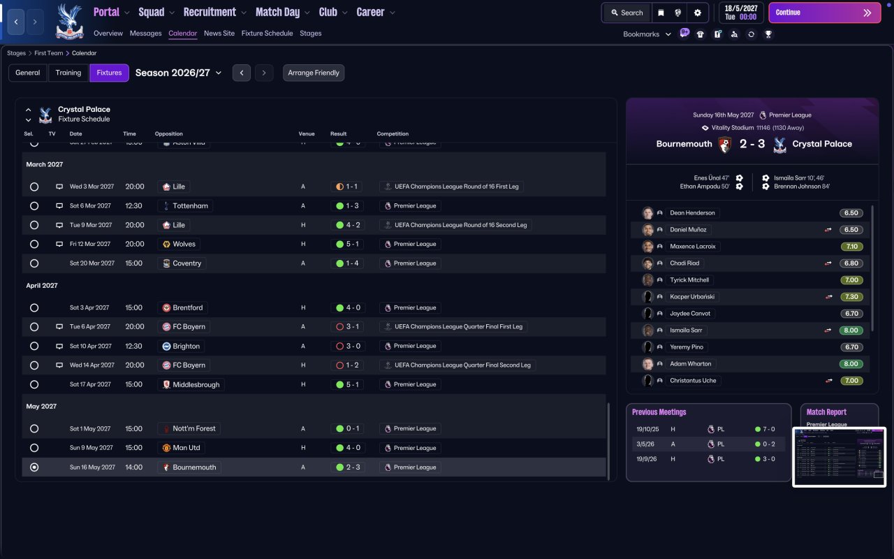Expand the Career menu chevron
This screenshot has height=559, width=894.
click(x=392, y=13)
